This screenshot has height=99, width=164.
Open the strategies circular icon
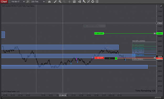[93, 2]
